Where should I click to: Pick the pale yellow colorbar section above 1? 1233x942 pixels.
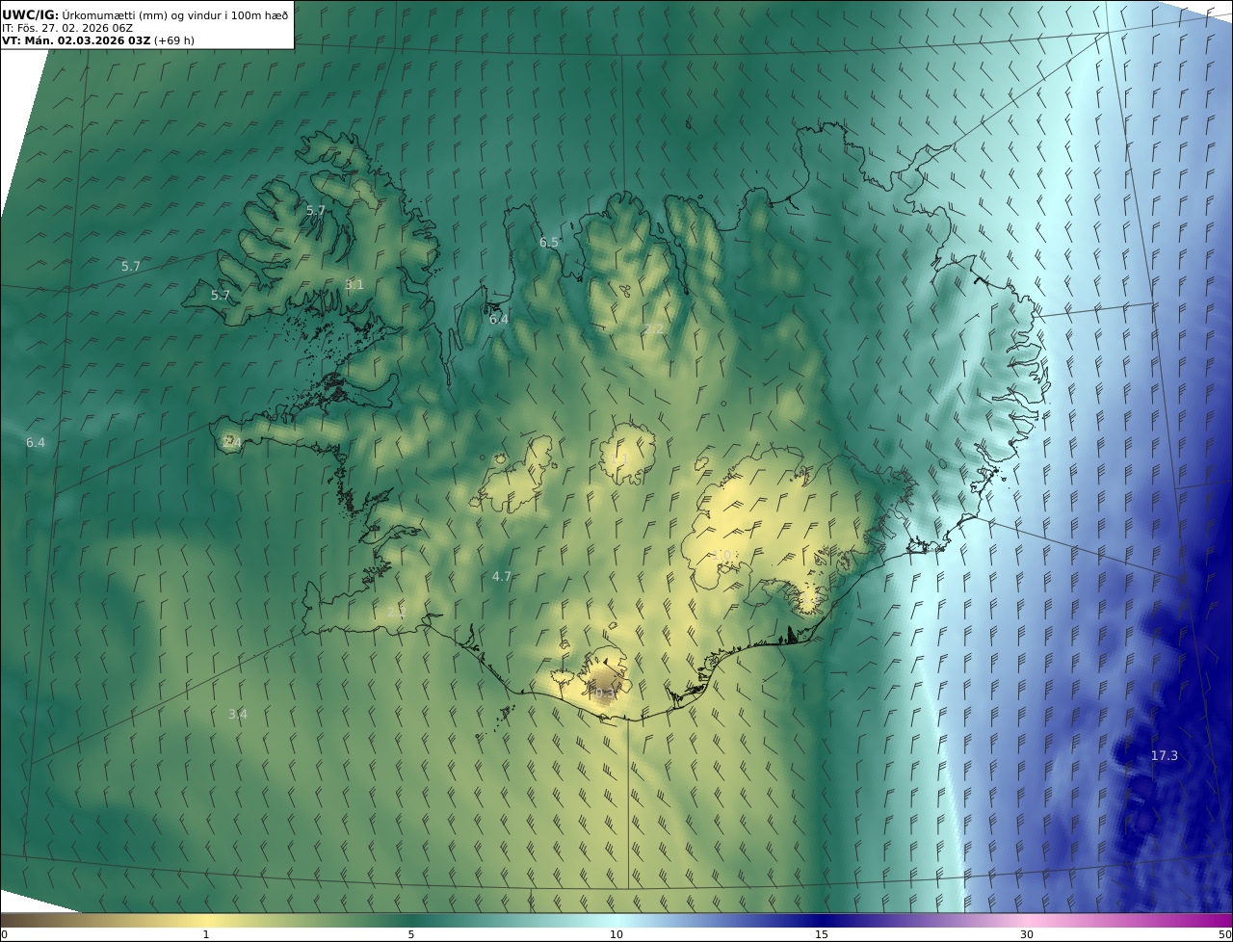pos(206,920)
